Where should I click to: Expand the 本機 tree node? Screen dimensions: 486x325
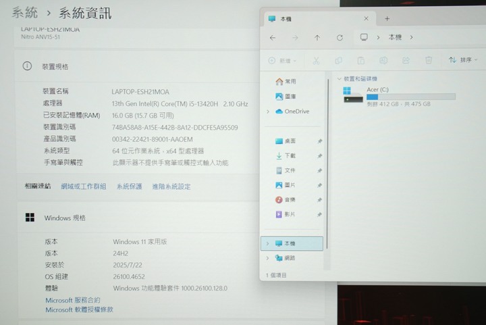268,243
